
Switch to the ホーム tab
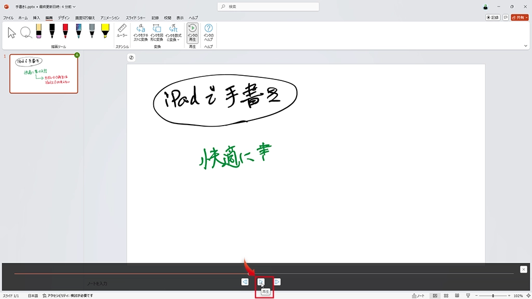click(x=23, y=18)
